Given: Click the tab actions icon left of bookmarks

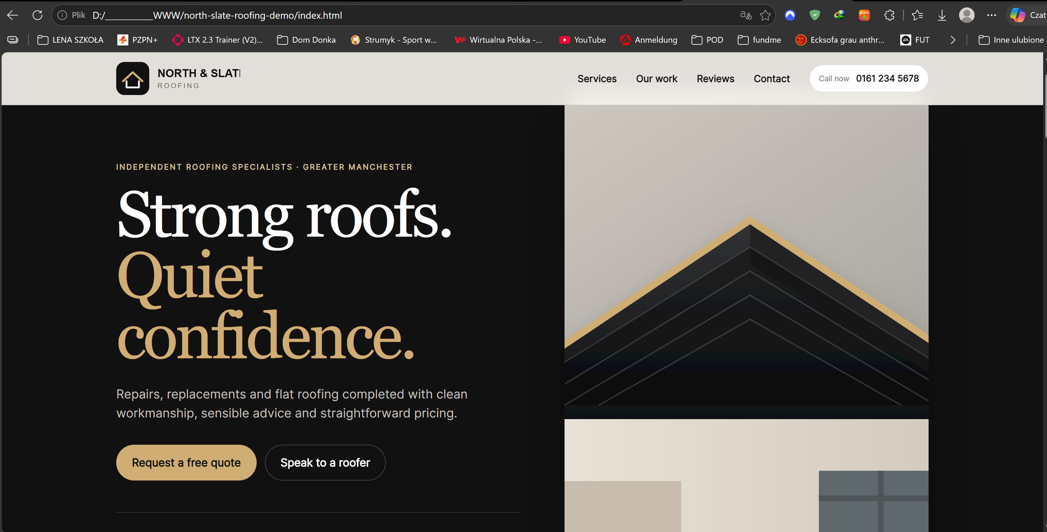Looking at the screenshot, I should (x=13, y=40).
